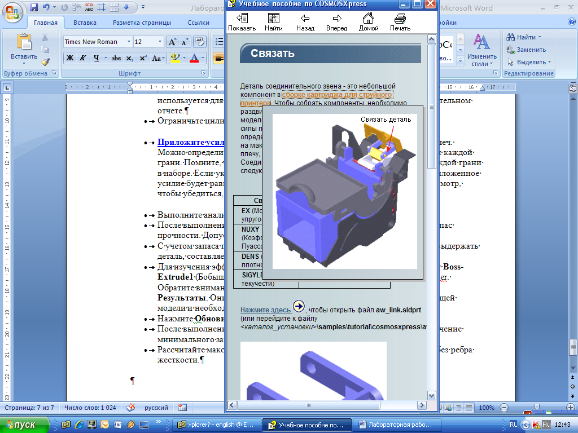Open the highlight color dropdown arrow
The height and width of the screenshot is (433, 578).
point(184,58)
